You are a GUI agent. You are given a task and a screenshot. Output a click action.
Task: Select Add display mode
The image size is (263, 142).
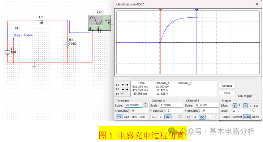126,117
